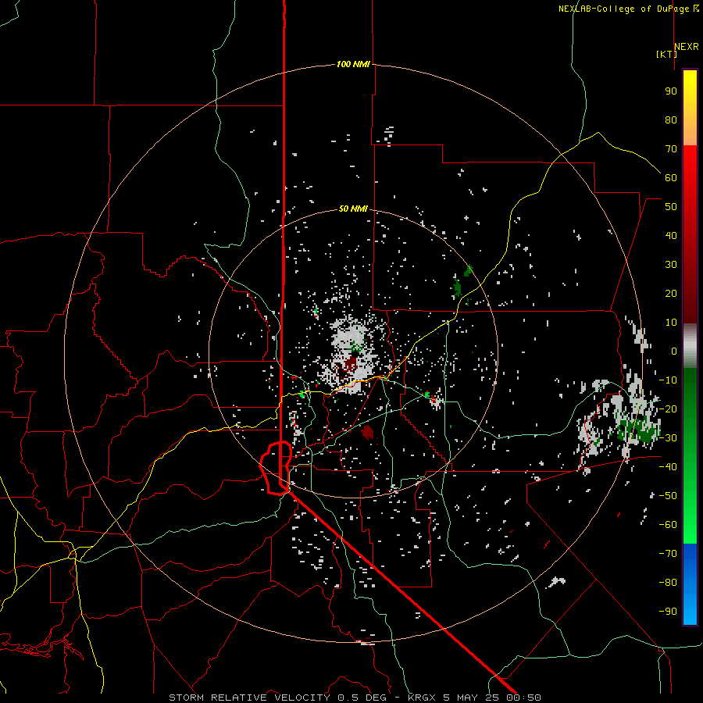Select the -30 value on velocity scale
The height and width of the screenshot is (703, 703).
coord(668,438)
